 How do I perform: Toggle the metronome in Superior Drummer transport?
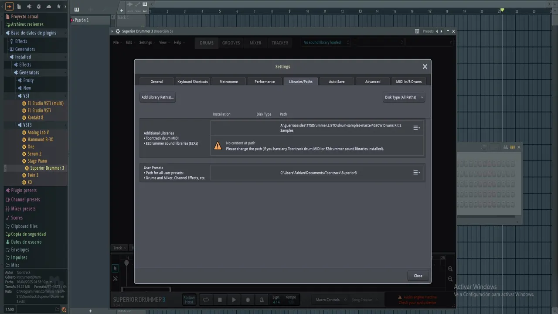[262, 300]
